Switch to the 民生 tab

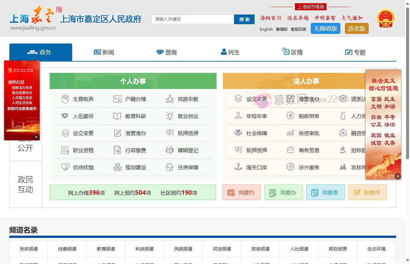[x=230, y=52]
